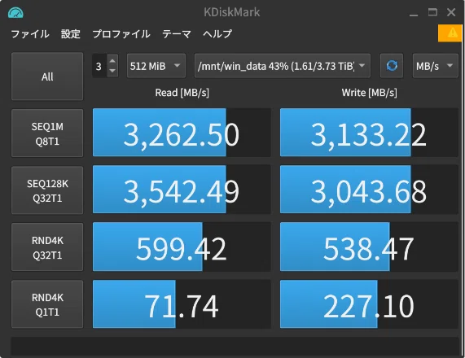Click the SEQ1M read result 3,262.50
The width and height of the screenshot is (465, 358).
[182, 132]
